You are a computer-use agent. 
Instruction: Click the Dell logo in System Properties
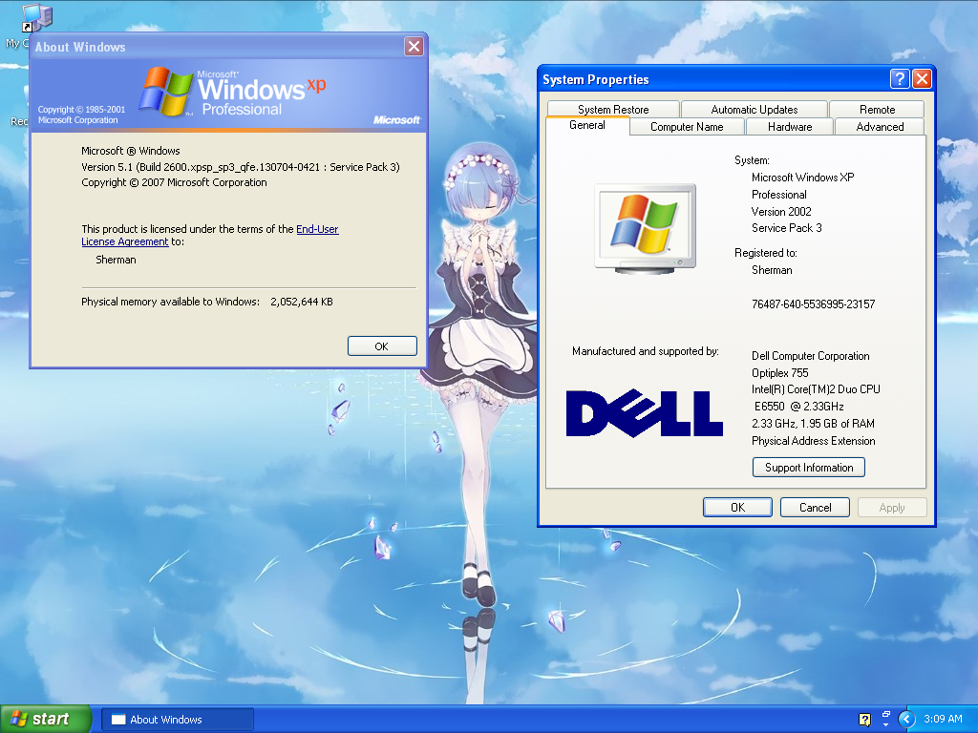(645, 413)
